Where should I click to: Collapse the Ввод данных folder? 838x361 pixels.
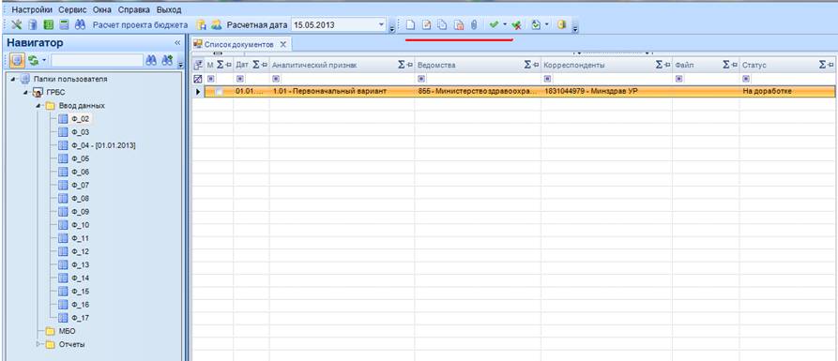coord(38,106)
